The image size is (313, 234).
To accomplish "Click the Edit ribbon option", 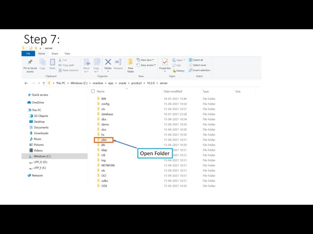I will (177, 65).
